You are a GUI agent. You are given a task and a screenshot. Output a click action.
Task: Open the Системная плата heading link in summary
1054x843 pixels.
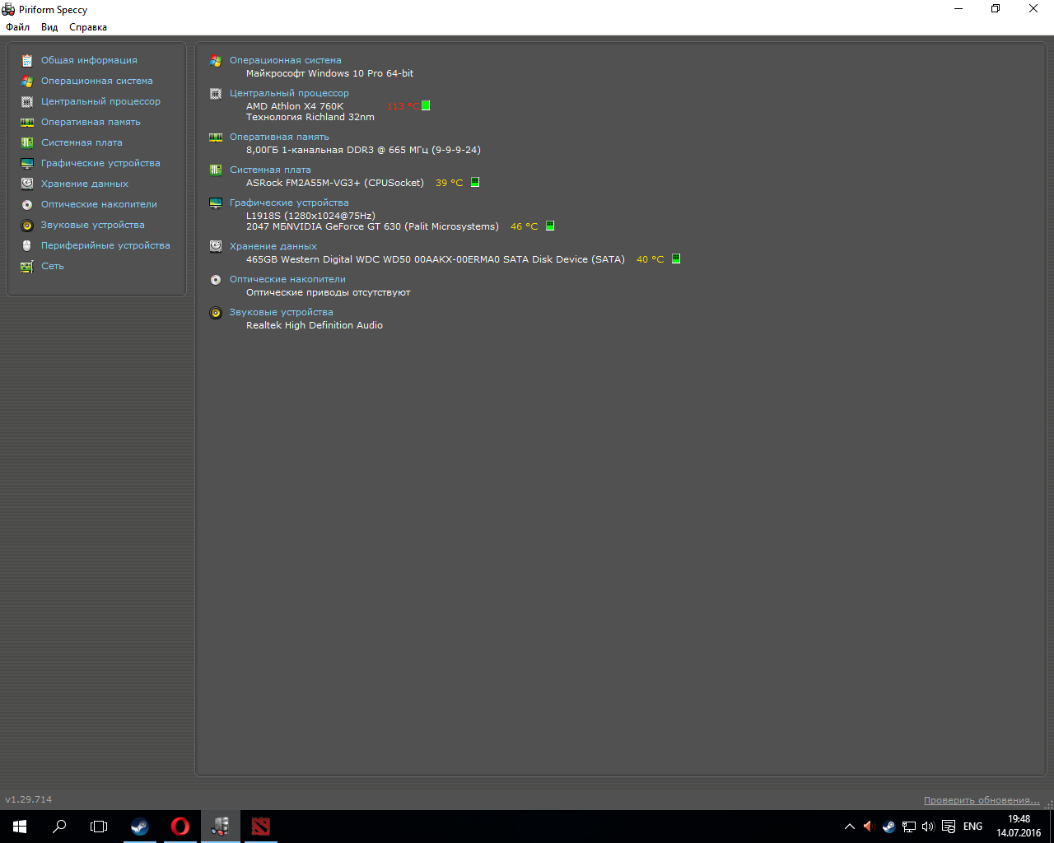point(270,170)
